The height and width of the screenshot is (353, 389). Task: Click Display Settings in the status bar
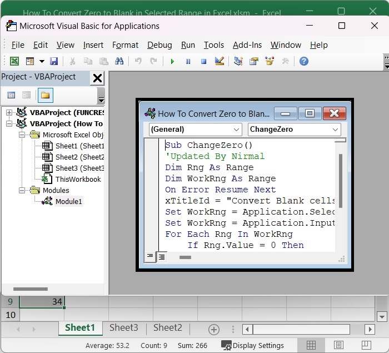coord(253,345)
